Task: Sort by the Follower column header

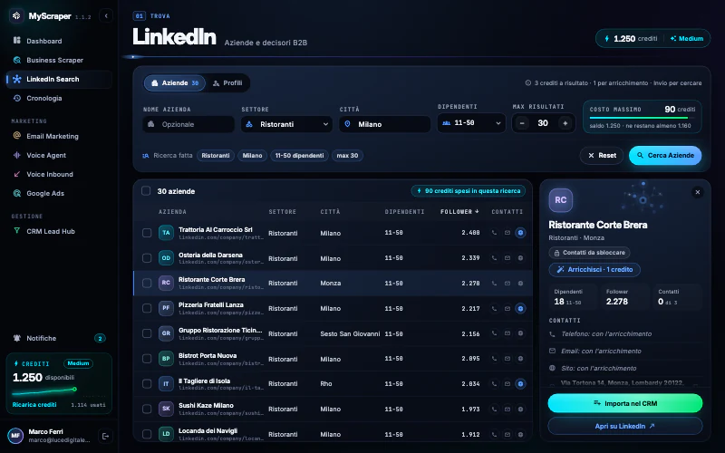Action: tap(459, 212)
